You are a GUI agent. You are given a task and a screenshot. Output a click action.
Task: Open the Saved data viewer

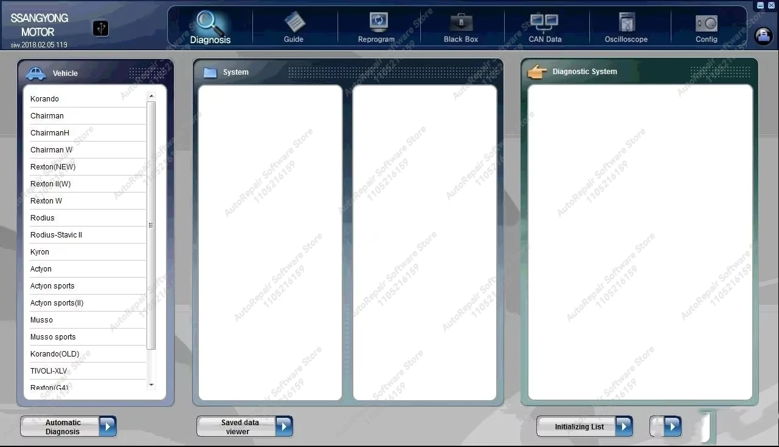coord(244,426)
